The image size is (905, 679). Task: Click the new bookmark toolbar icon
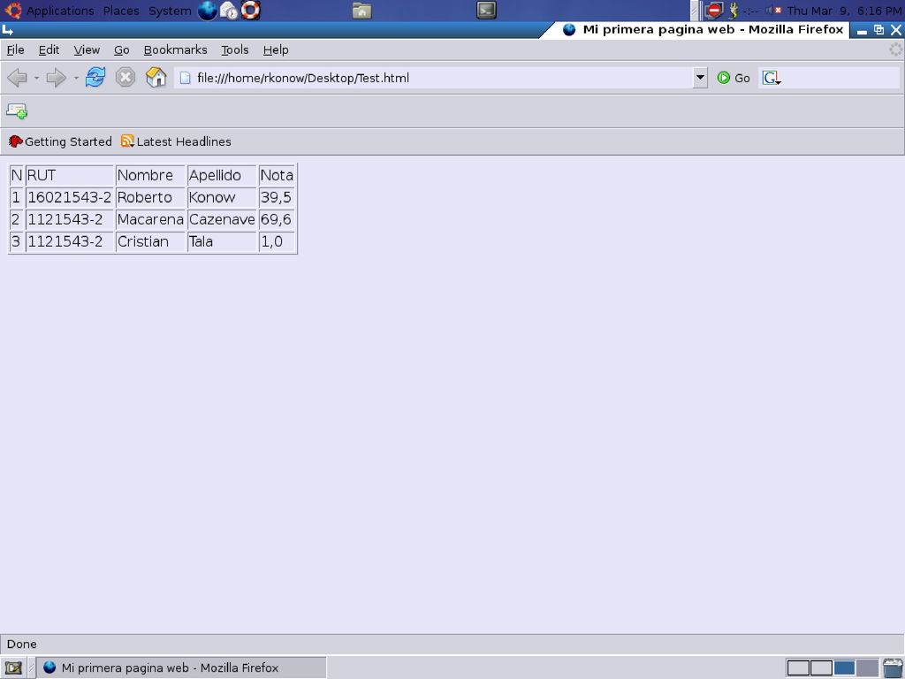coord(17,111)
